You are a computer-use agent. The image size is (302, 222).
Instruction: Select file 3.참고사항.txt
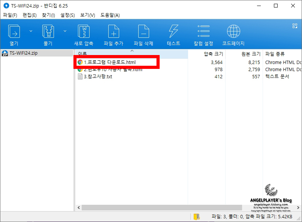98,77
